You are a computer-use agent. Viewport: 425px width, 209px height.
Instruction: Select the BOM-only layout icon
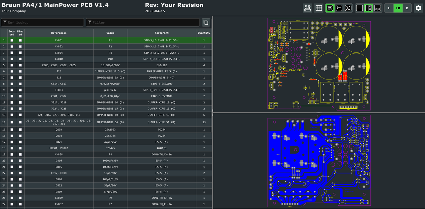360,8
